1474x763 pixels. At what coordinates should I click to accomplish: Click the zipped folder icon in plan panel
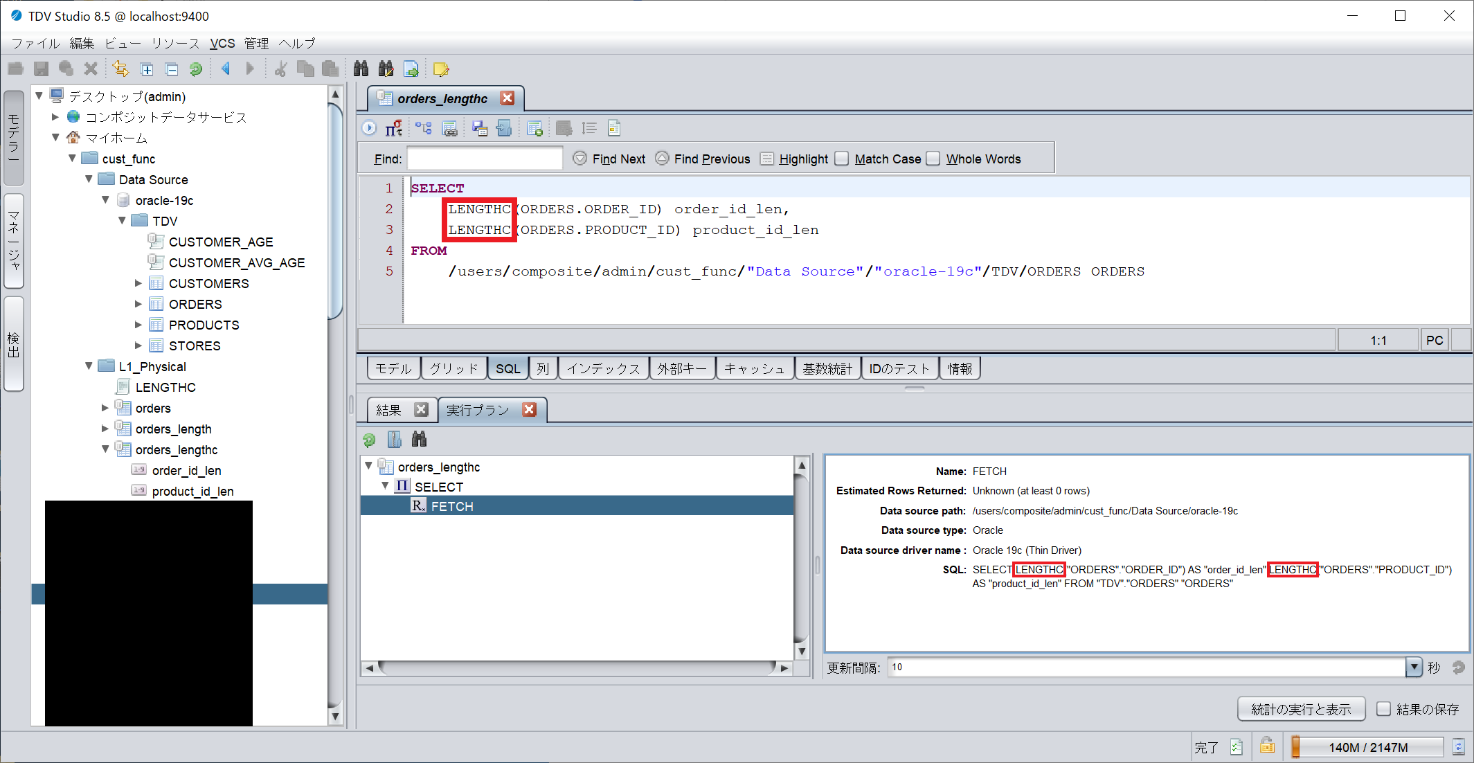pos(394,439)
